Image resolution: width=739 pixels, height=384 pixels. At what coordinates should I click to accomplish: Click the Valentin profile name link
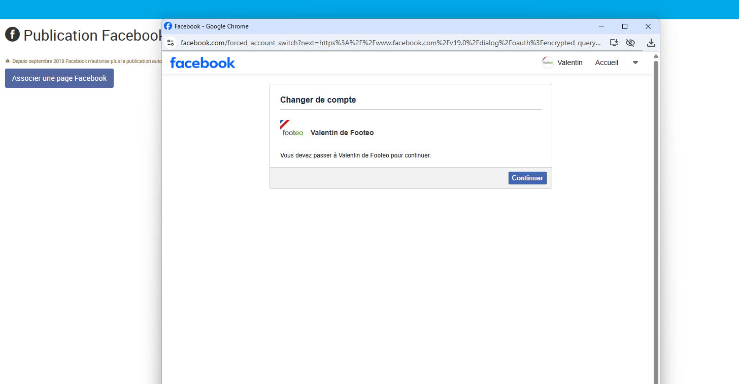(570, 62)
